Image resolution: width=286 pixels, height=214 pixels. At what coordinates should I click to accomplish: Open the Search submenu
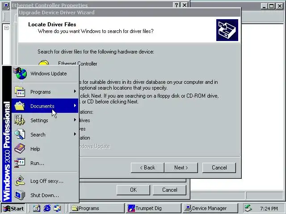(45, 135)
